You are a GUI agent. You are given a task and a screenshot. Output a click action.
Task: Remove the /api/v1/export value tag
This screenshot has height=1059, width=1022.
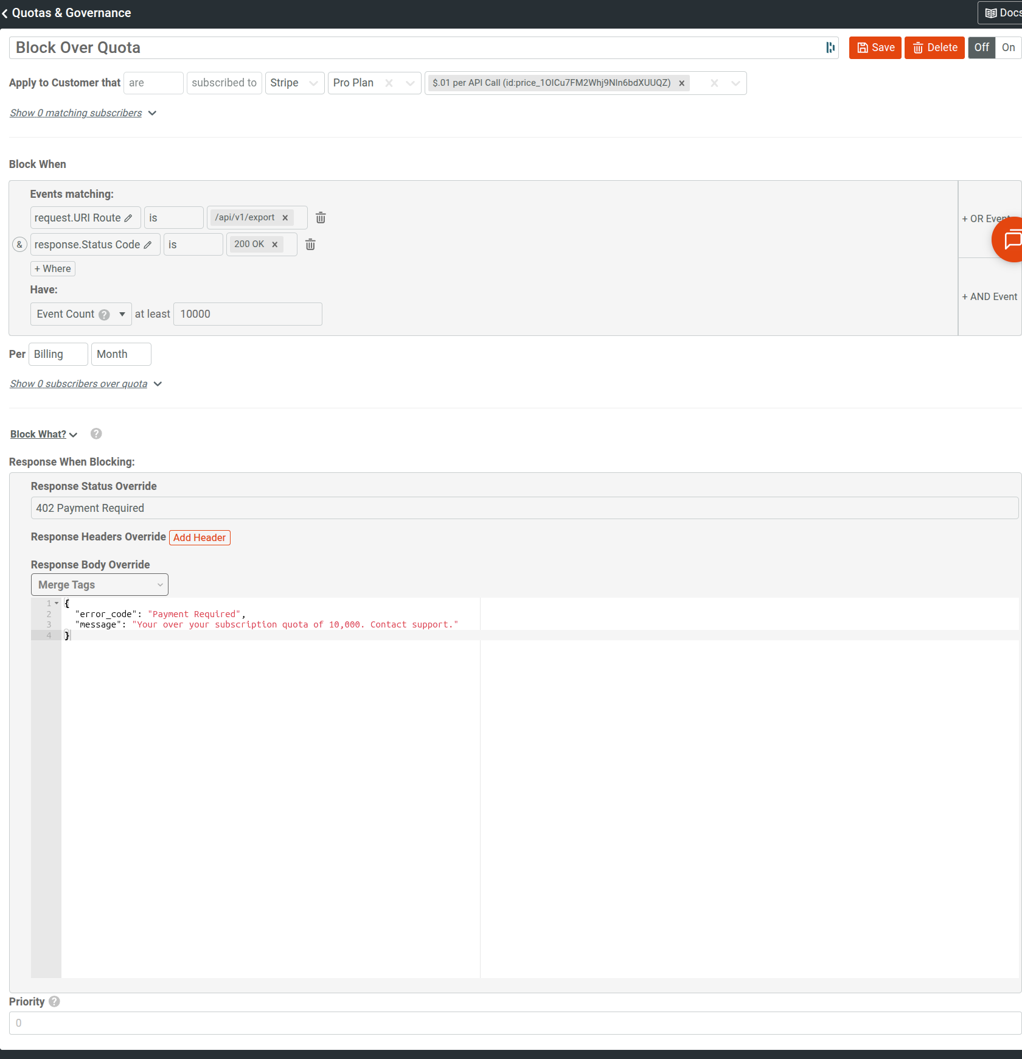pyautogui.click(x=285, y=217)
